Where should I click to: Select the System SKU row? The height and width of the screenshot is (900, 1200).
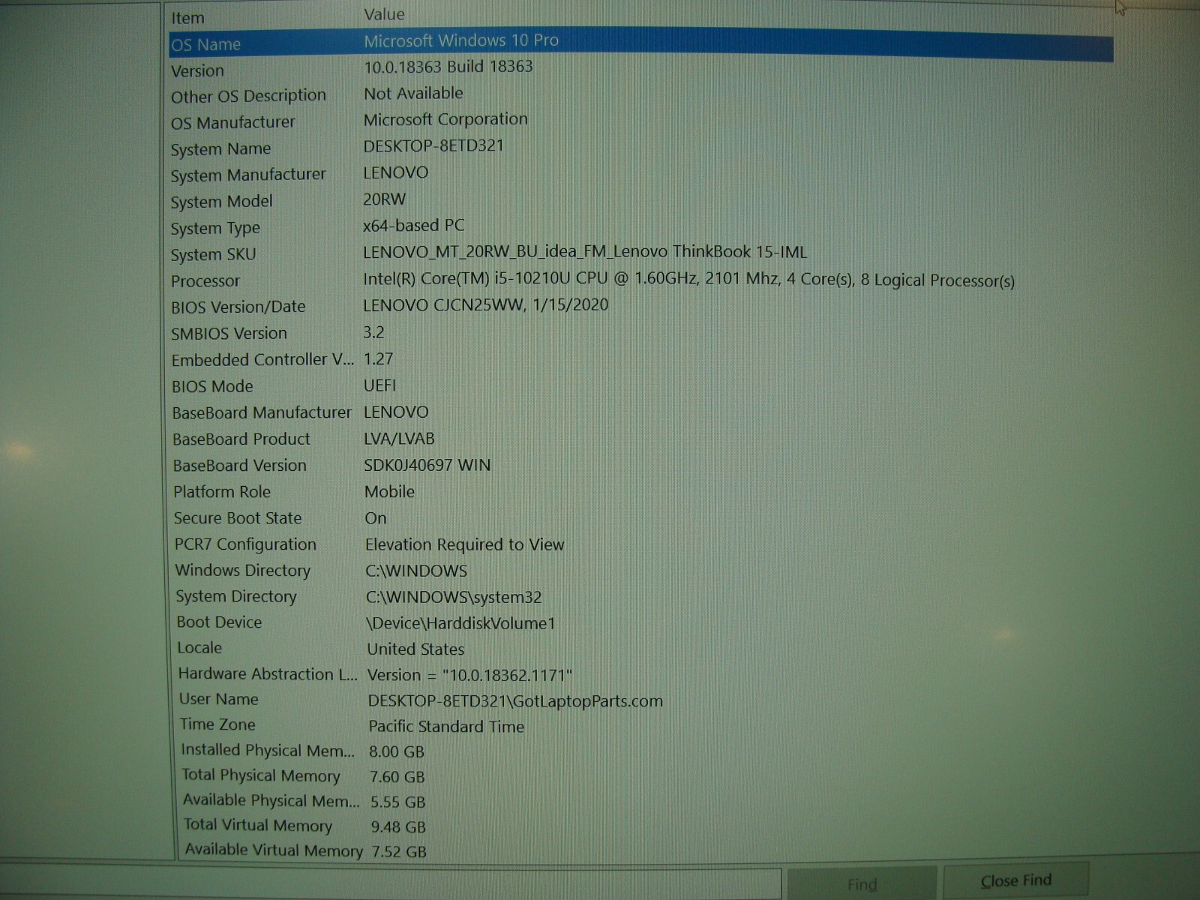click(x=641, y=253)
